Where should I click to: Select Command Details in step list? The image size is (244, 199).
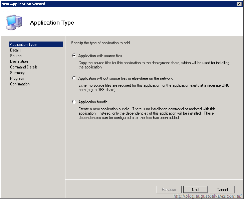pyautogui.click(x=24, y=67)
